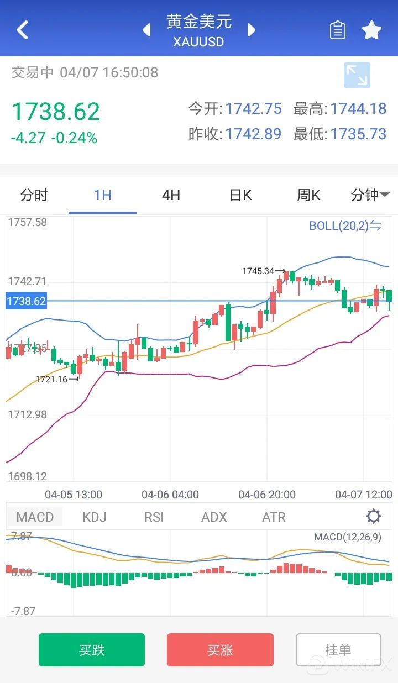Tap the back arrow icon

coord(22,30)
